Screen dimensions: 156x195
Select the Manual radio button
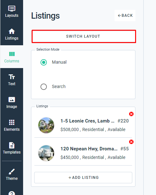click(44, 62)
